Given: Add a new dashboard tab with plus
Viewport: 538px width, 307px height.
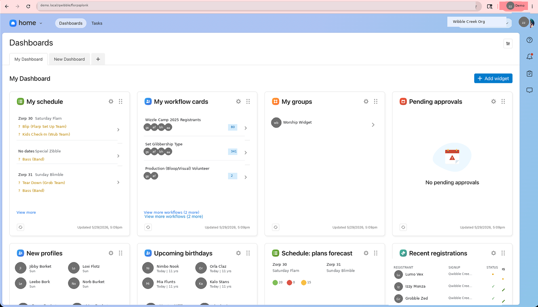Looking at the screenshot, I should click(98, 59).
